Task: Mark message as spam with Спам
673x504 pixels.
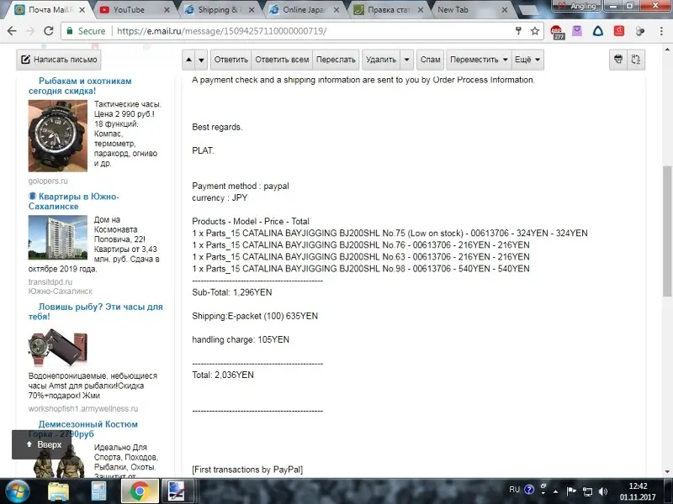Action: click(430, 60)
